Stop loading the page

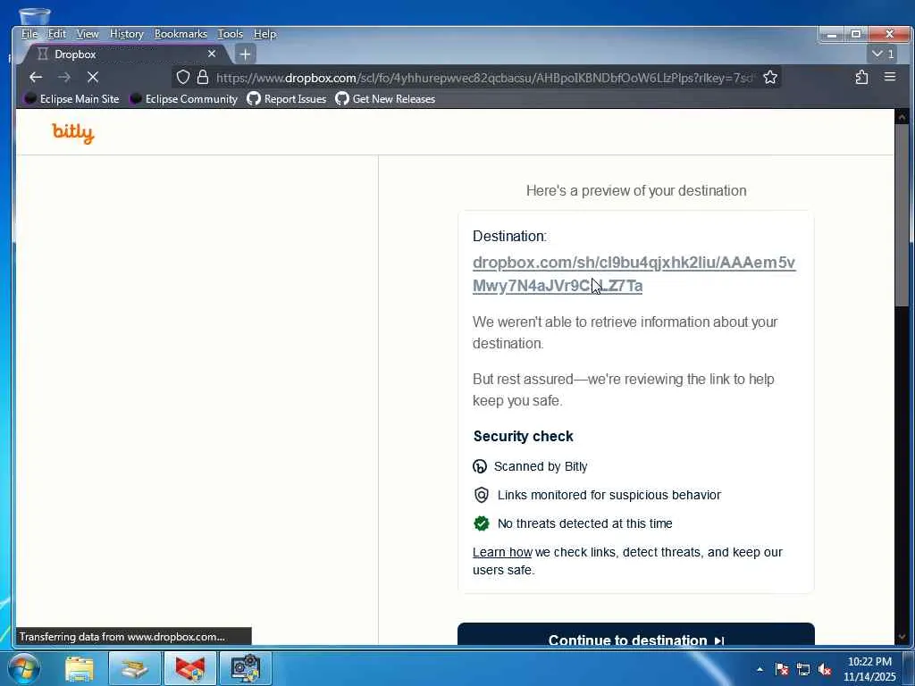point(93,77)
